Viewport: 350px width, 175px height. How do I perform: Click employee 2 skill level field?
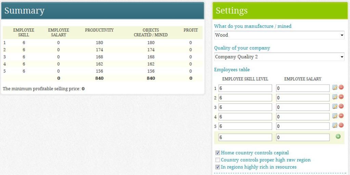coord(245,98)
